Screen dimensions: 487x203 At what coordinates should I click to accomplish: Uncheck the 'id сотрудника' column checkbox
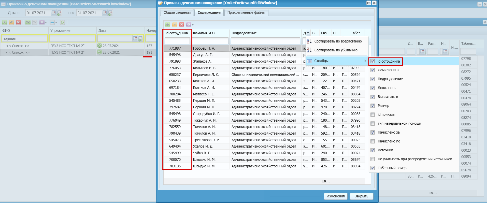coord(373,61)
